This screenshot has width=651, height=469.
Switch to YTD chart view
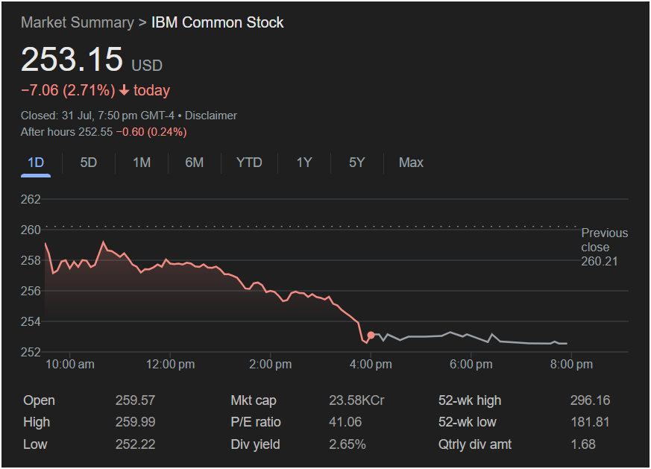pos(249,163)
